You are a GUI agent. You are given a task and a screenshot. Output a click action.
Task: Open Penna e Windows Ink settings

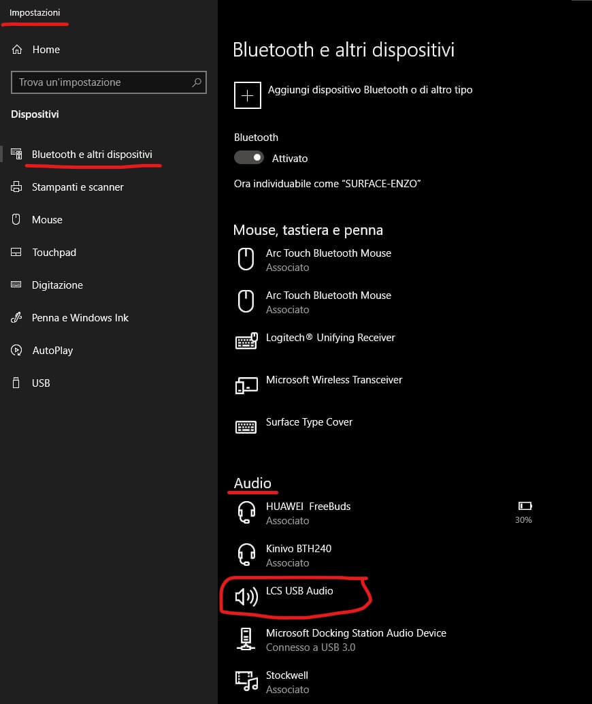click(x=80, y=318)
